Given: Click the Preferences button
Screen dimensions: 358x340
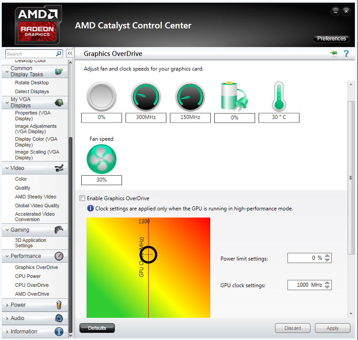Looking at the screenshot, I should click(x=331, y=39).
